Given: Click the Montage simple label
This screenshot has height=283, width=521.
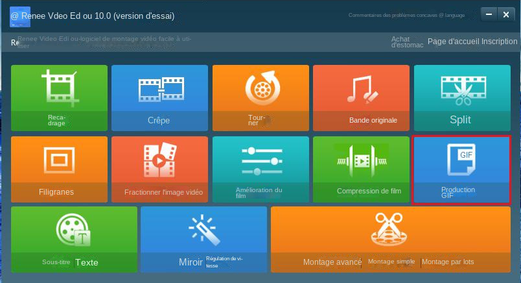Looking at the screenshot, I should pyautogui.click(x=391, y=262).
